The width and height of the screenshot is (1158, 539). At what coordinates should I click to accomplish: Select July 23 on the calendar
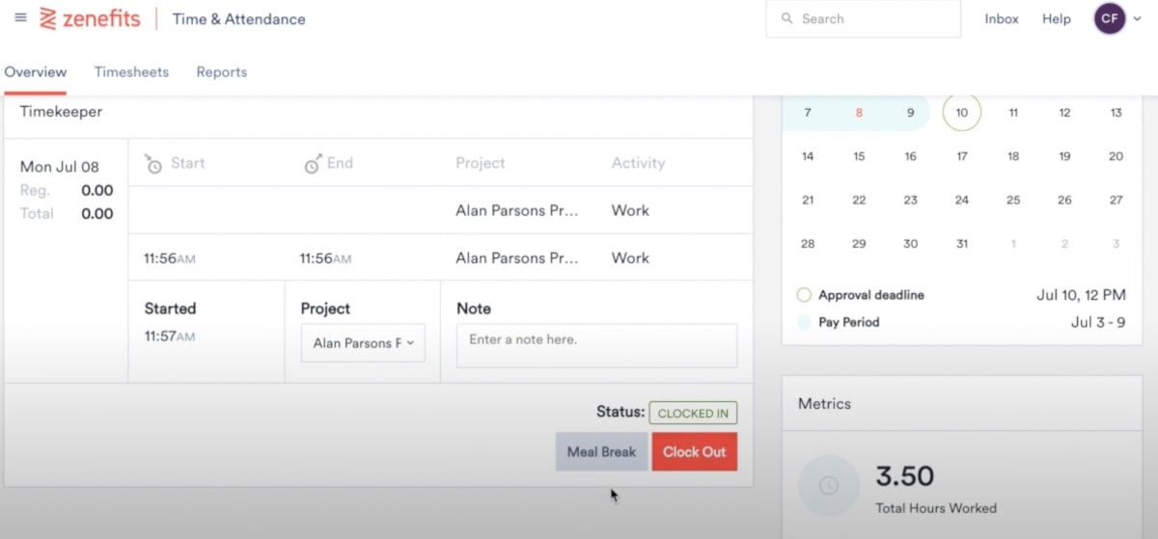[x=910, y=201]
